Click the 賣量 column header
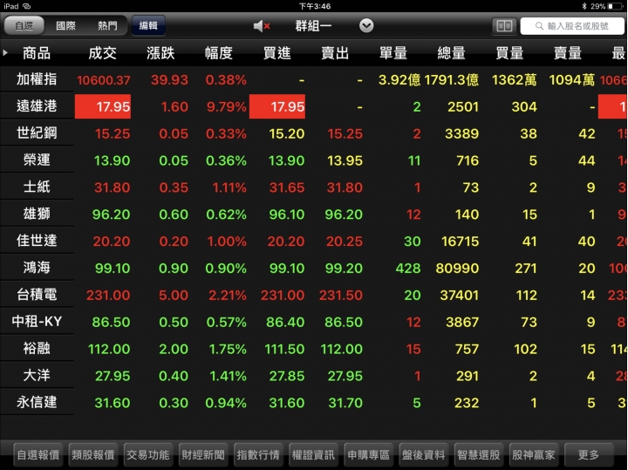This screenshot has width=628, height=470. 568,53
